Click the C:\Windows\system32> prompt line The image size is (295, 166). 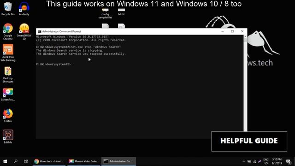tap(53, 64)
